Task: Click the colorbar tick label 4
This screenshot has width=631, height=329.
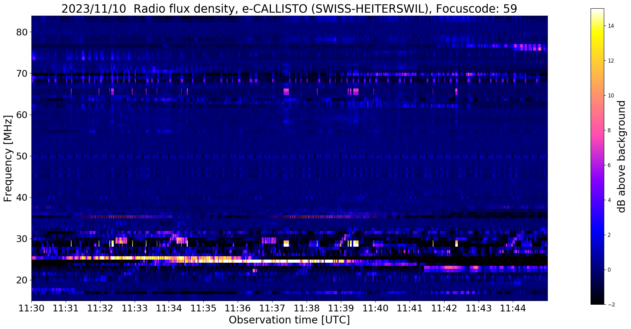Action: tap(609, 200)
